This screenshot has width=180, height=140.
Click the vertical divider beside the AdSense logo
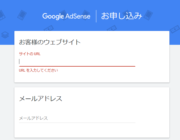coord(96,16)
